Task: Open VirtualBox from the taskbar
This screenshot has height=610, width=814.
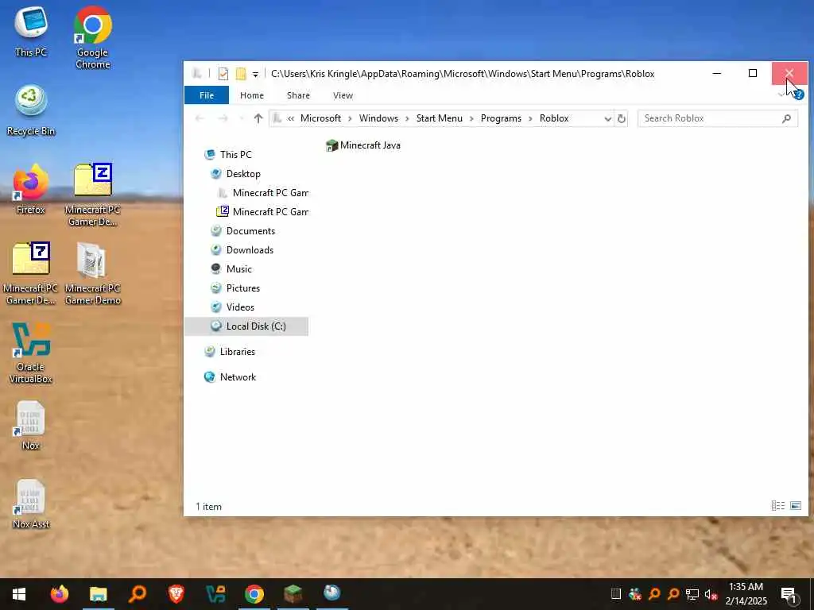Action: [x=215, y=593]
